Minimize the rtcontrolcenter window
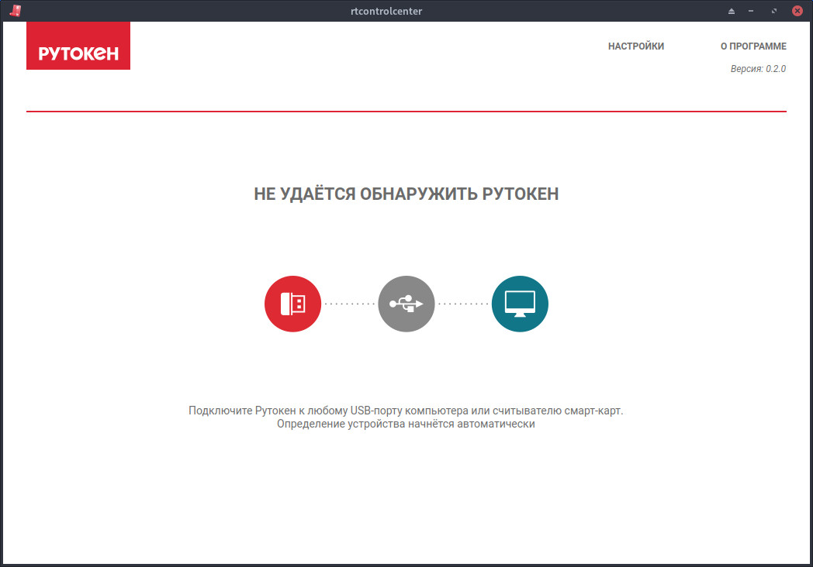Viewport: 813px width, 567px height. tap(751, 11)
